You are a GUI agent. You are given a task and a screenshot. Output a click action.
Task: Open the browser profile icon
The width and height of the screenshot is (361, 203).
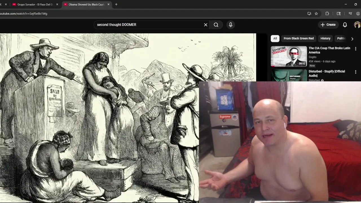click(x=358, y=14)
